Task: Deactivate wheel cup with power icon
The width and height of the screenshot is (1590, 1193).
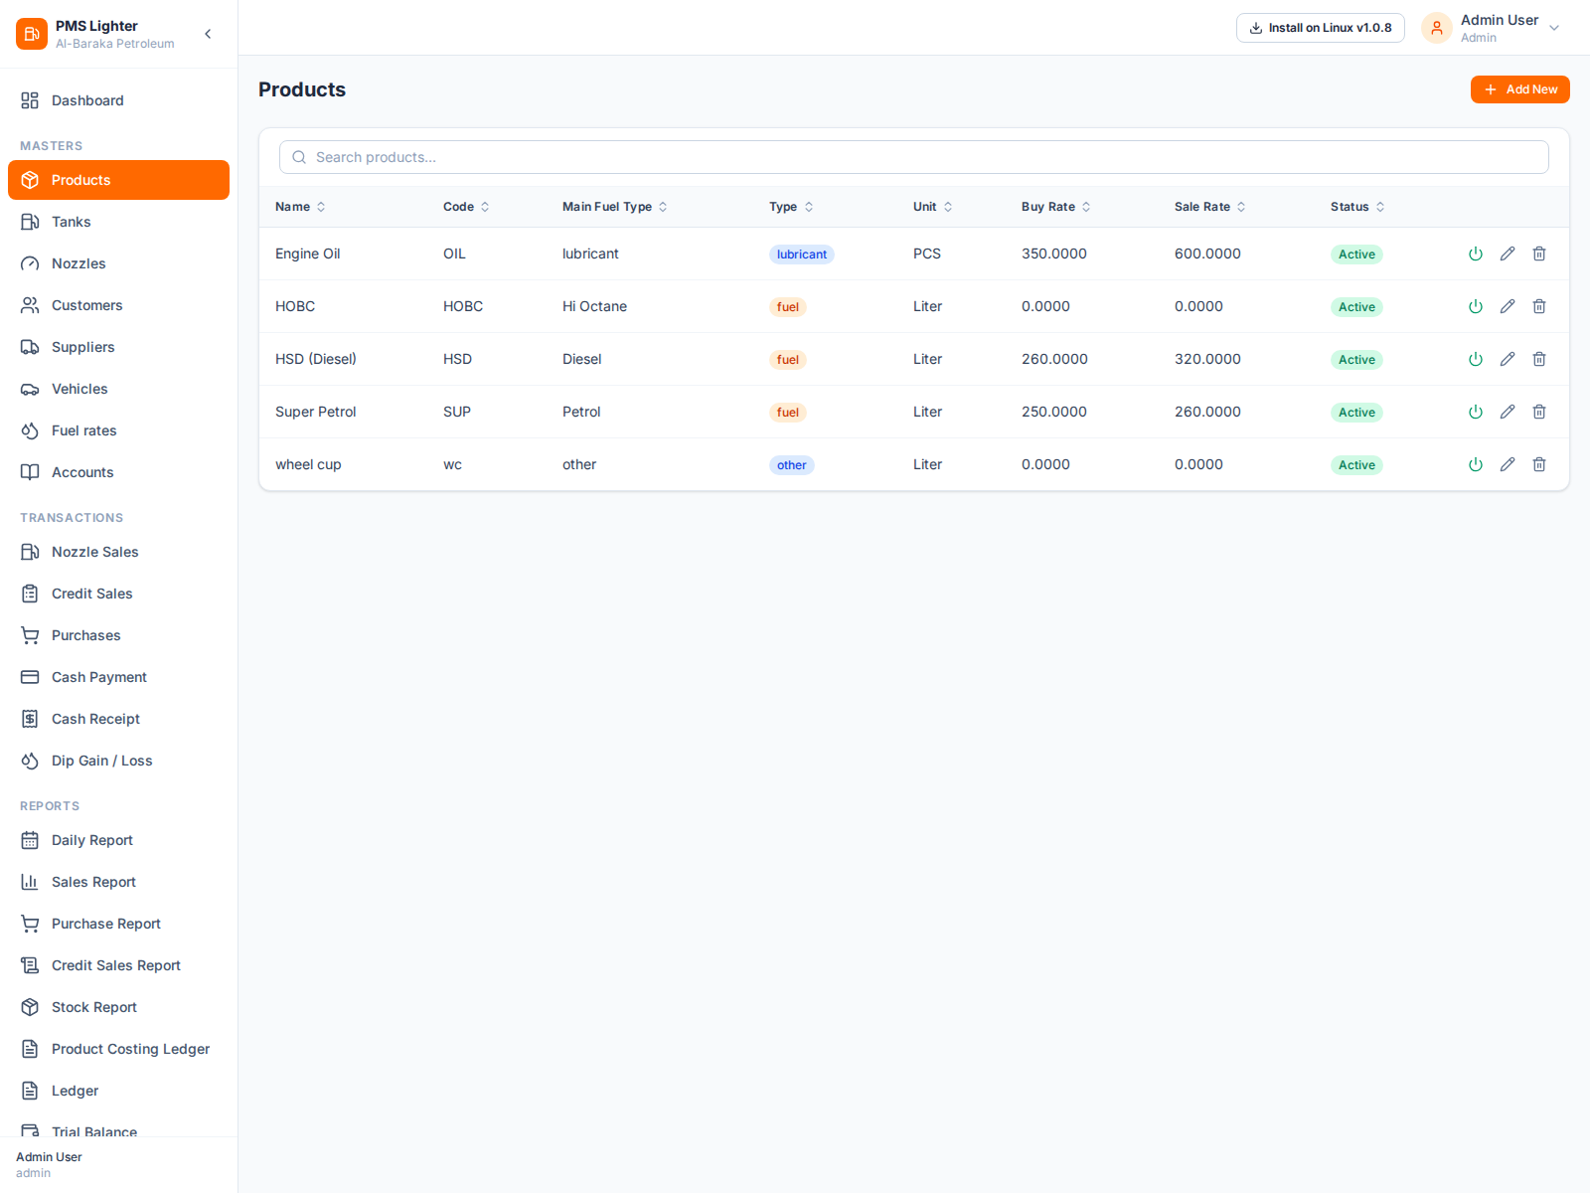Action: point(1476,464)
